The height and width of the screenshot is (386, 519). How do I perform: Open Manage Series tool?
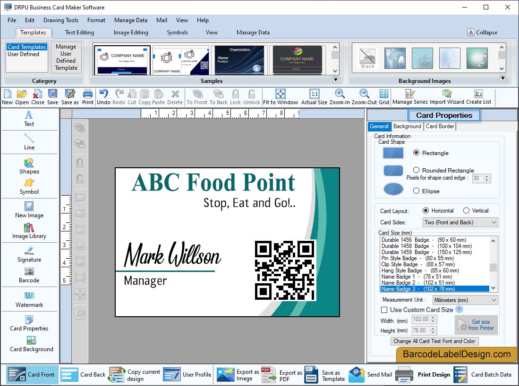(410, 98)
